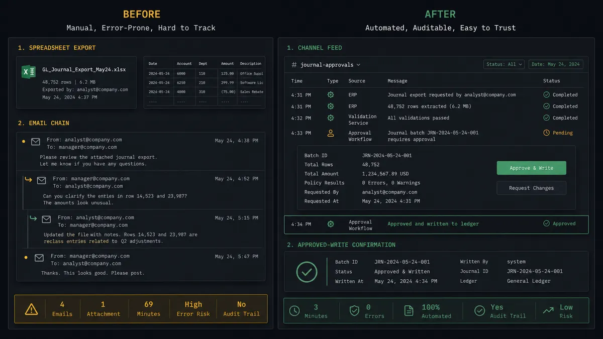The image size is (603, 339).
Task: Click the Source column header
Action: 357,81
